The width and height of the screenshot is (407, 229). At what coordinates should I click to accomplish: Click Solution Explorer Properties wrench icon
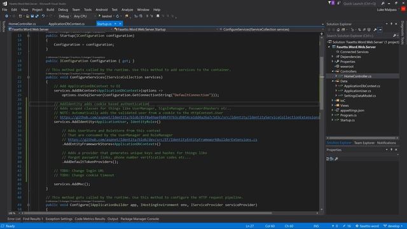pyautogui.click(x=375, y=30)
